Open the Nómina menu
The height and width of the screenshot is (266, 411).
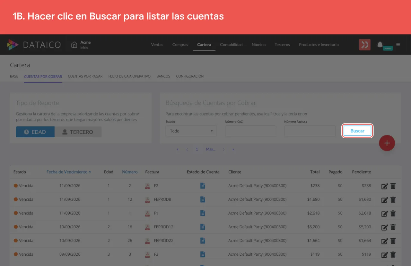click(258, 45)
